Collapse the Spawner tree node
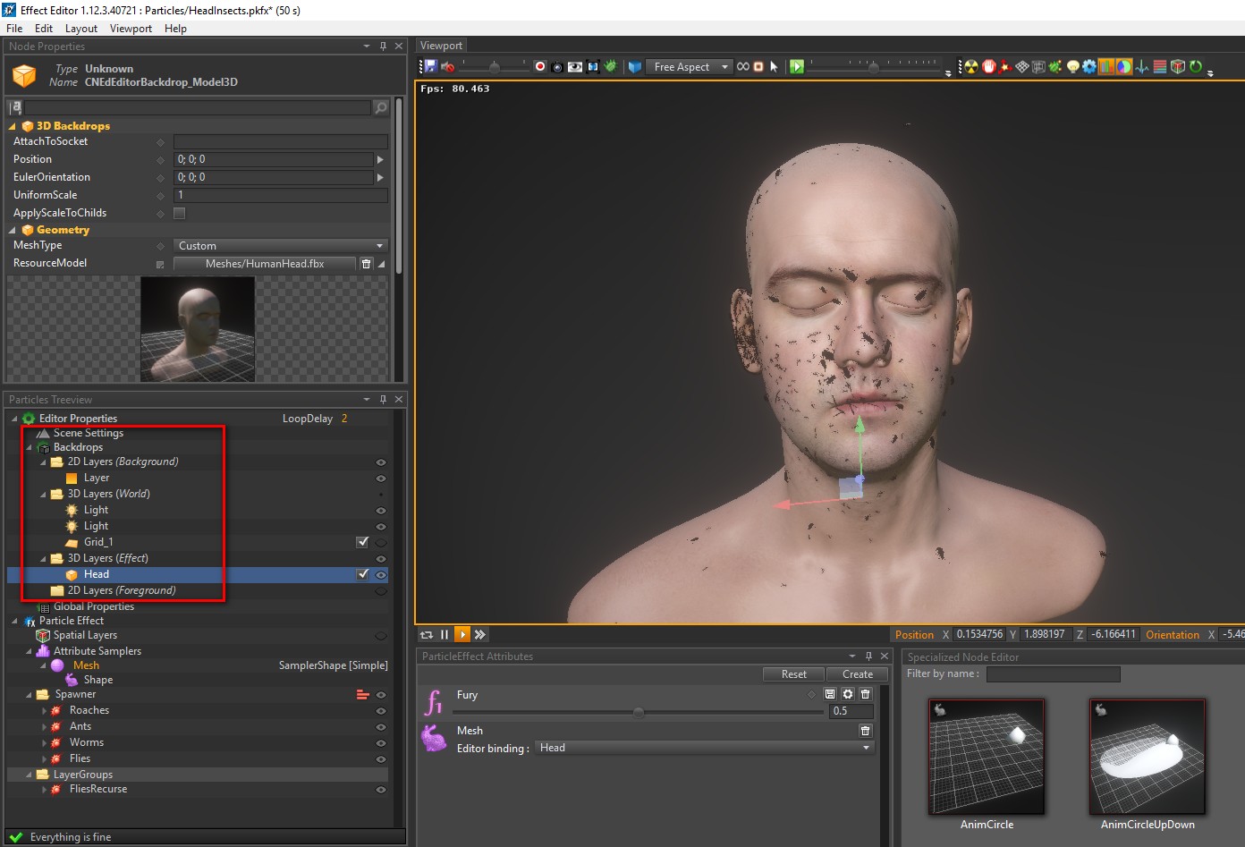Image resolution: width=1245 pixels, height=847 pixels. (x=29, y=695)
